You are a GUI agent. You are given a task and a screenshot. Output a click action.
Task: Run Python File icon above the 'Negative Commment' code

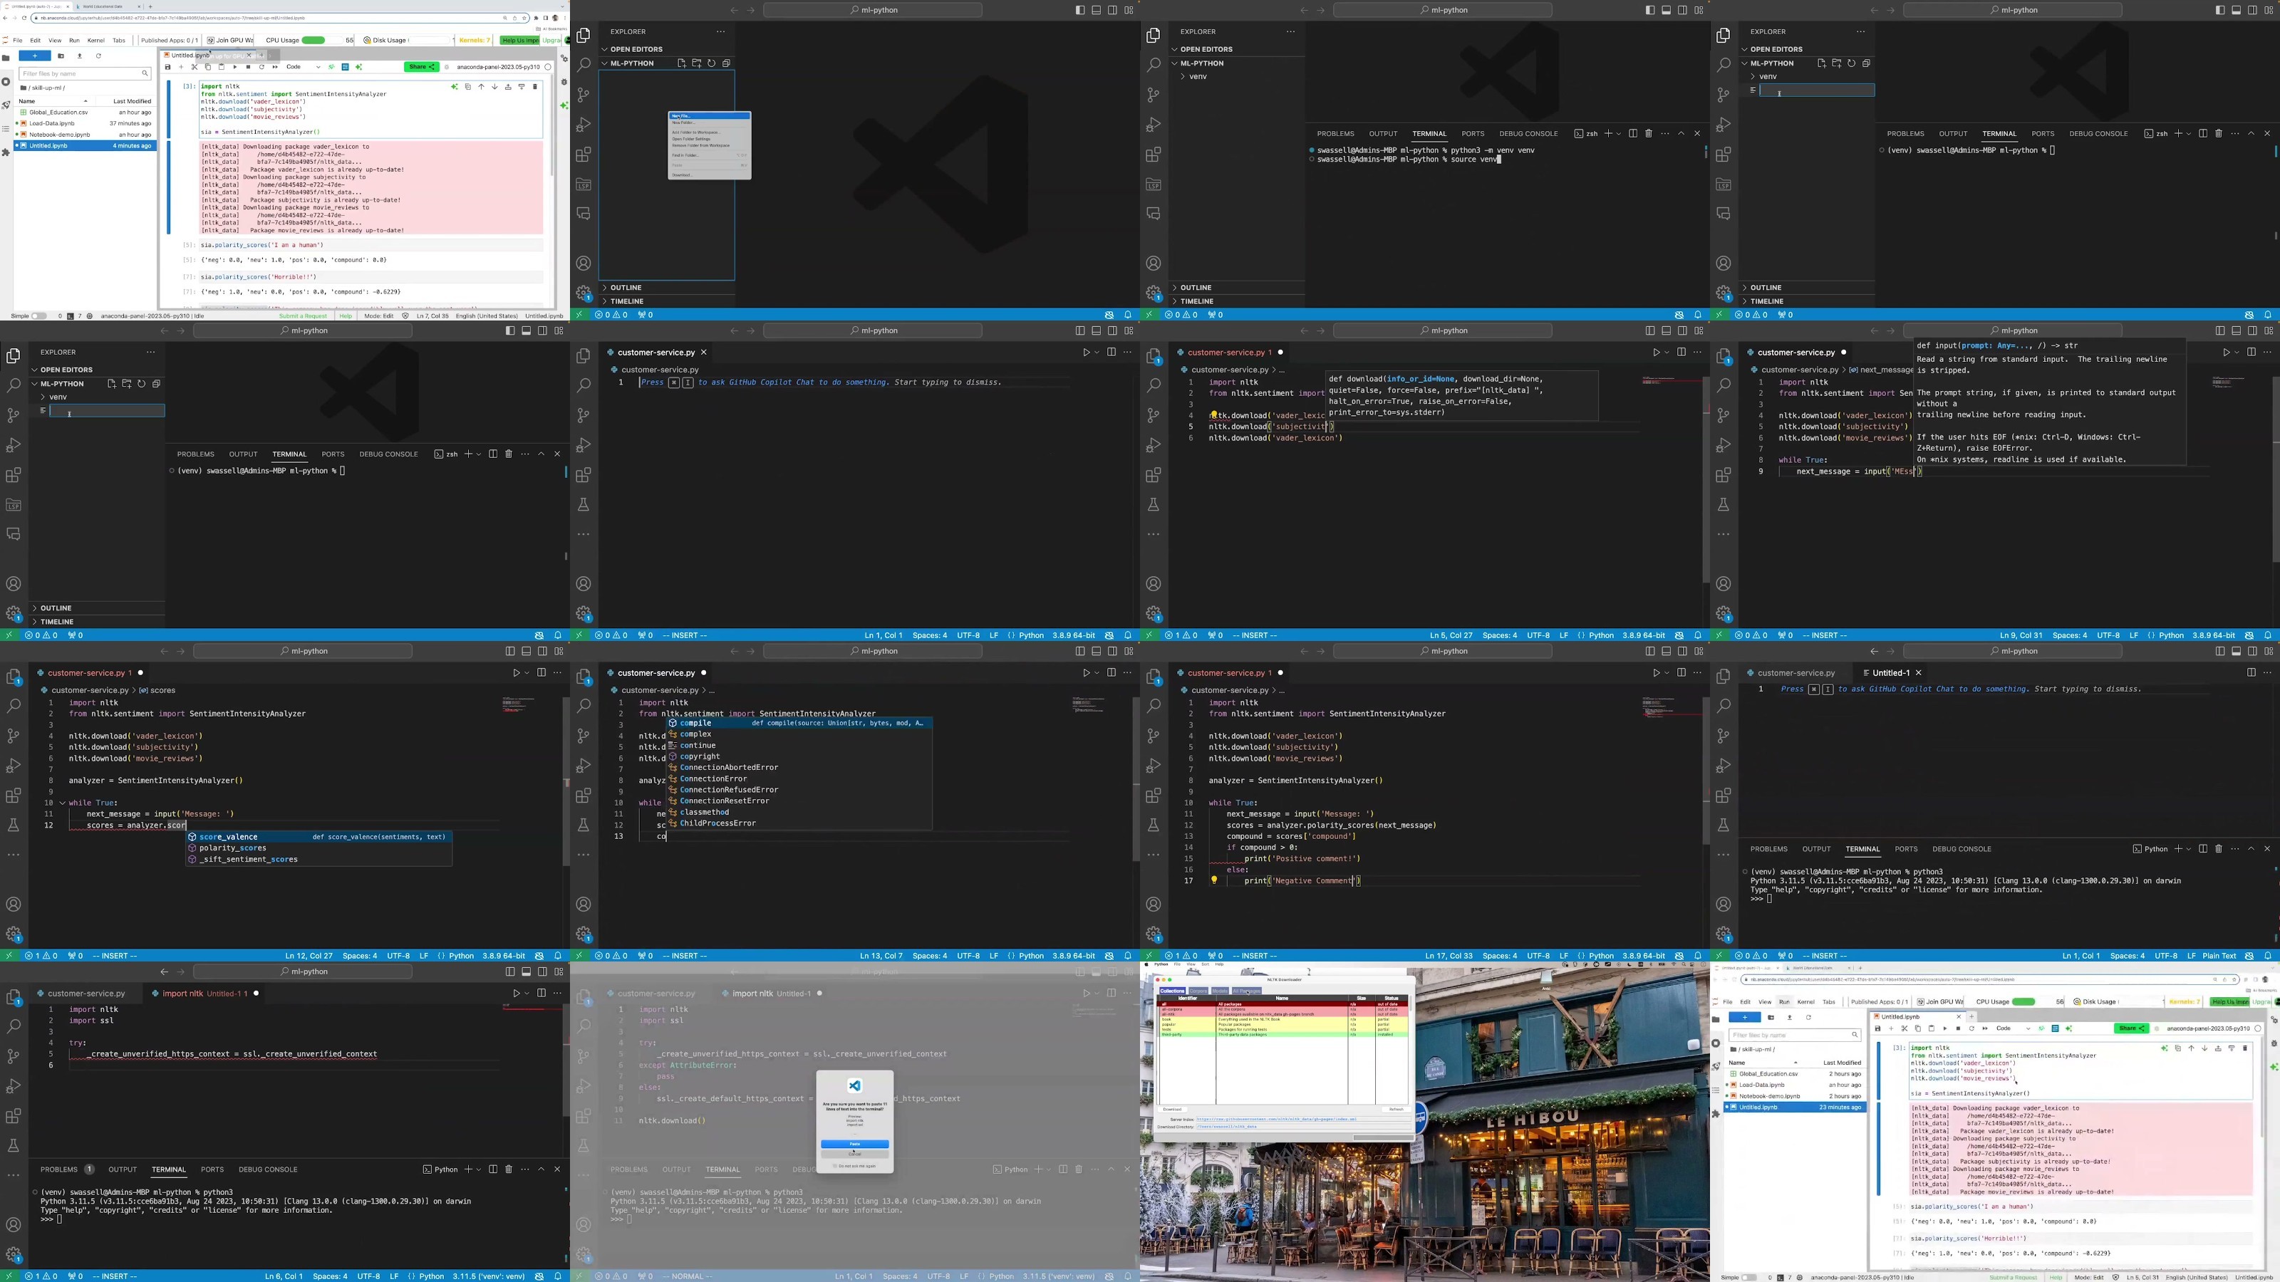[x=1656, y=672]
